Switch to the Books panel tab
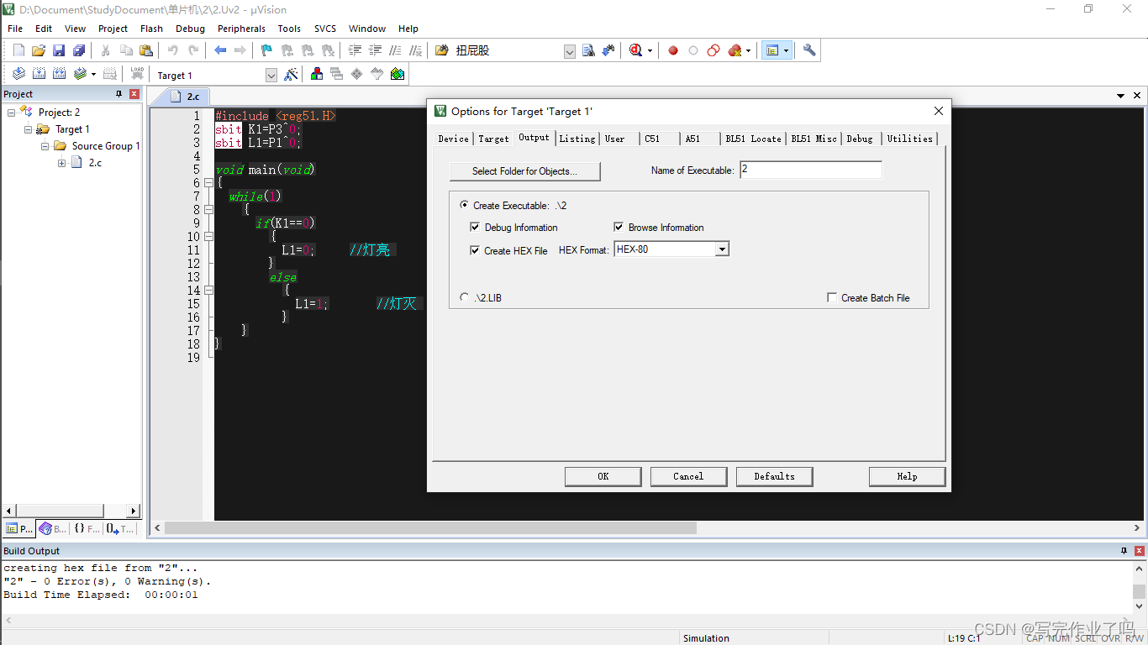The image size is (1148, 645). [52, 529]
